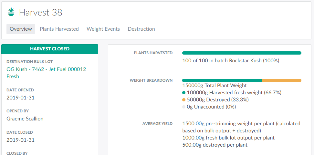Click the Graeme Scallion opened-by name
Viewport: 314px width, 155px height.
[x=25, y=119]
